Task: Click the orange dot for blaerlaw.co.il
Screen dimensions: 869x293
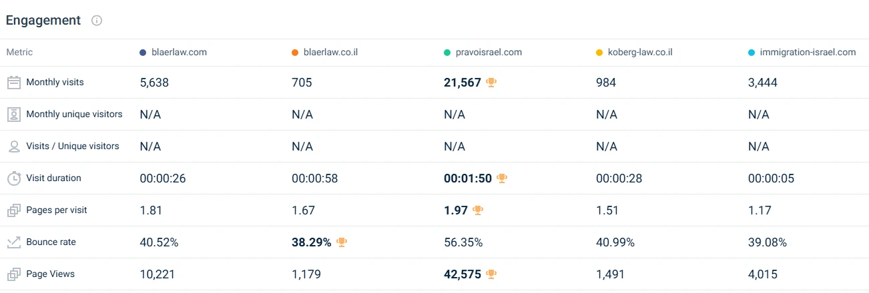Action: 295,53
